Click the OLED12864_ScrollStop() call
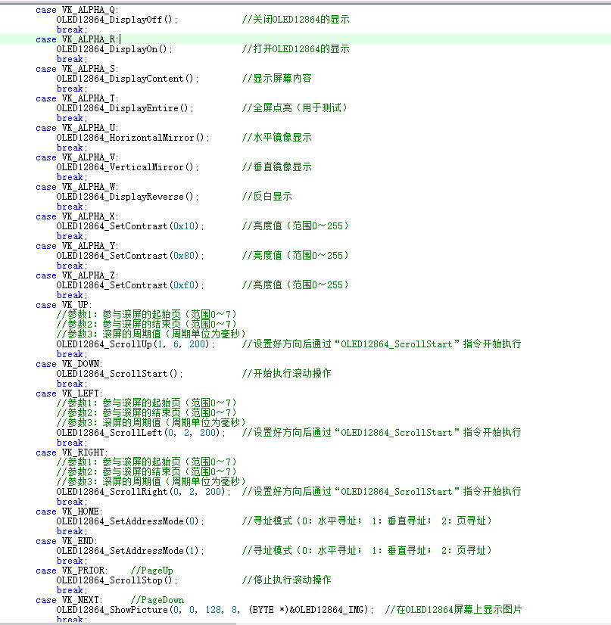 [117, 580]
